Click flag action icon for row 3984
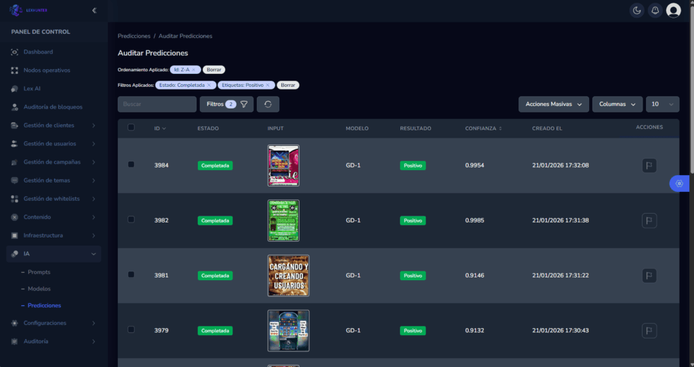 click(x=649, y=165)
